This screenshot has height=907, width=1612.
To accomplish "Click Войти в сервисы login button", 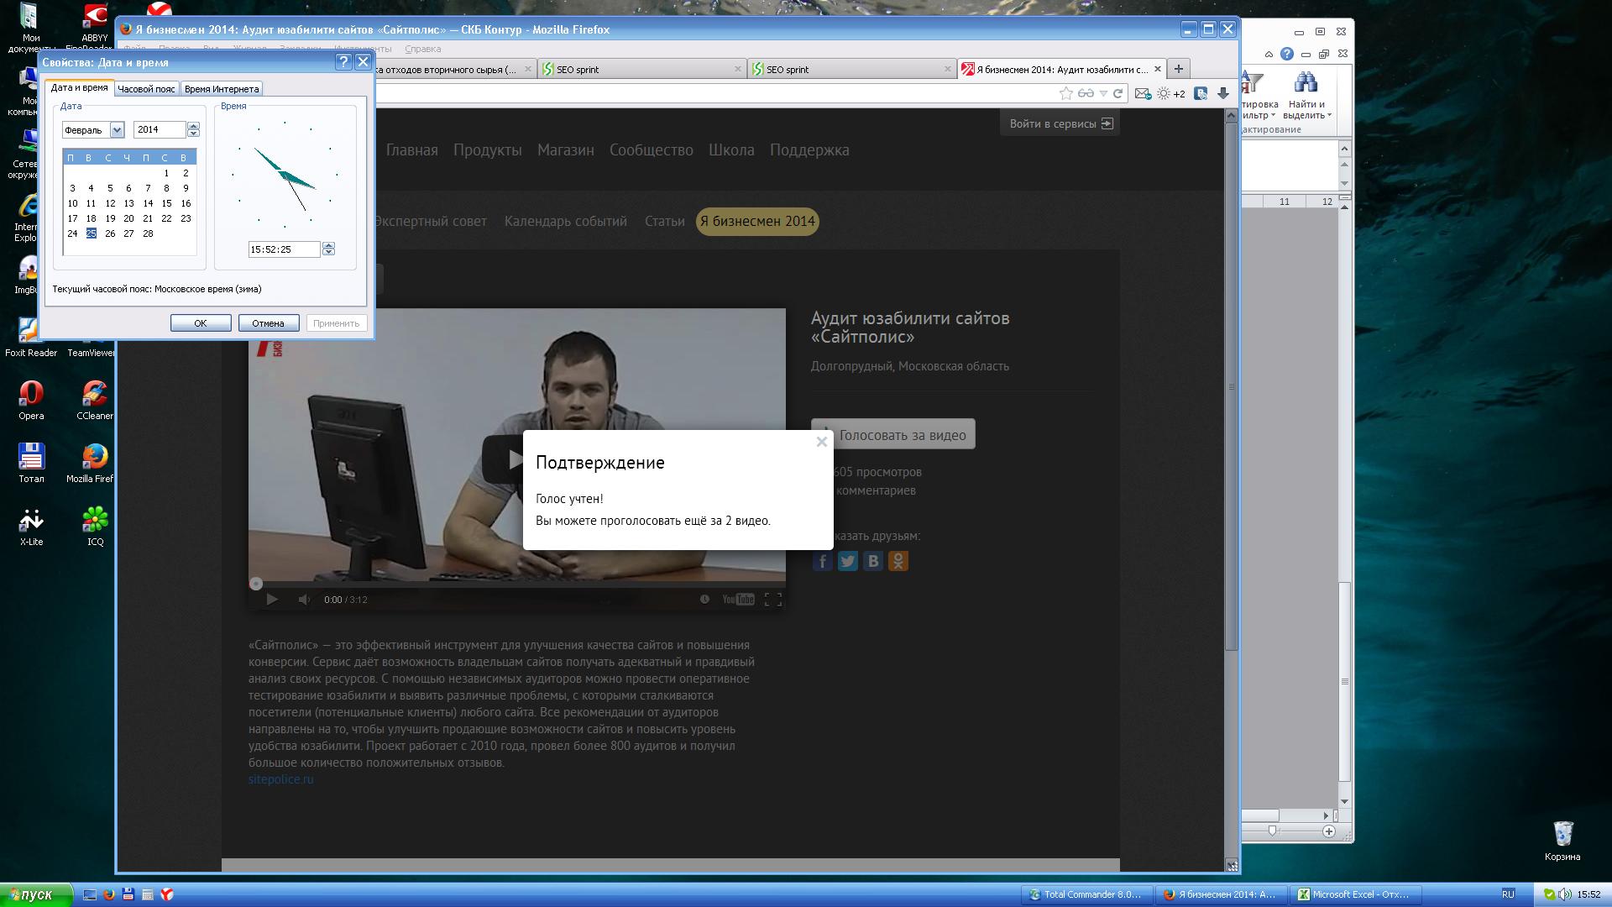I will tap(1060, 123).
